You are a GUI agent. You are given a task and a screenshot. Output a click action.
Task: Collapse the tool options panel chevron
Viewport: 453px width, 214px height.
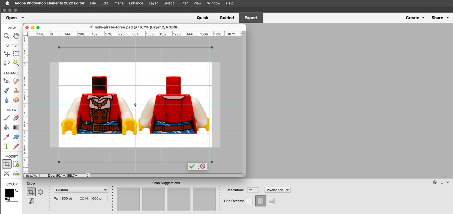[x=448, y=182]
